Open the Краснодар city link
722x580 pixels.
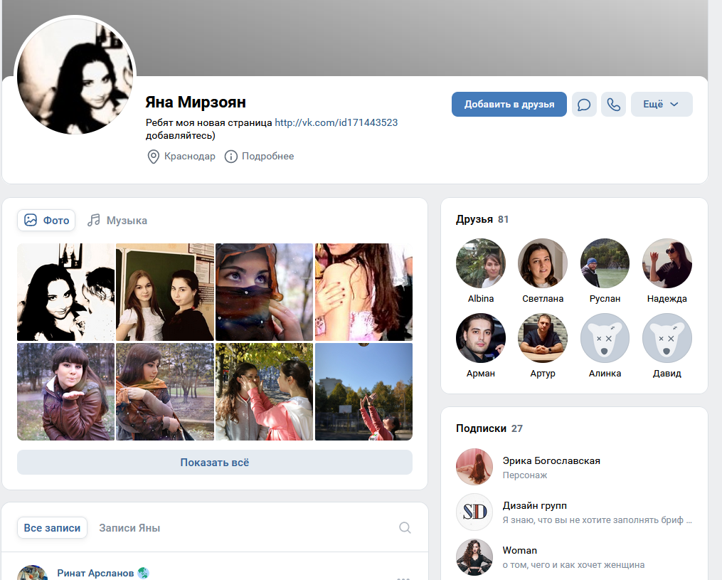pyautogui.click(x=190, y=156)
